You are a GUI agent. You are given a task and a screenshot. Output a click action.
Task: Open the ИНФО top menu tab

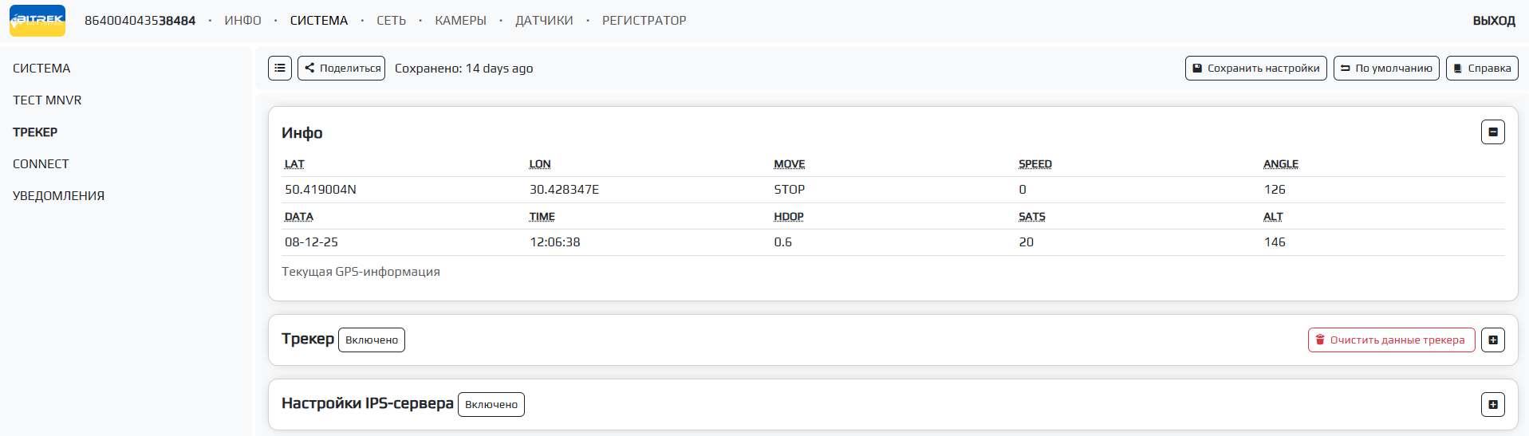coord(242,21)
